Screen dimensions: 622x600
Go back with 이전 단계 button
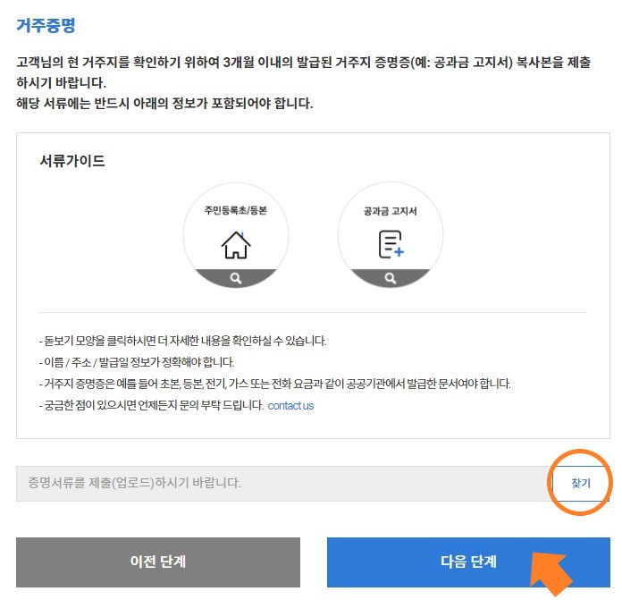(158, 562)
